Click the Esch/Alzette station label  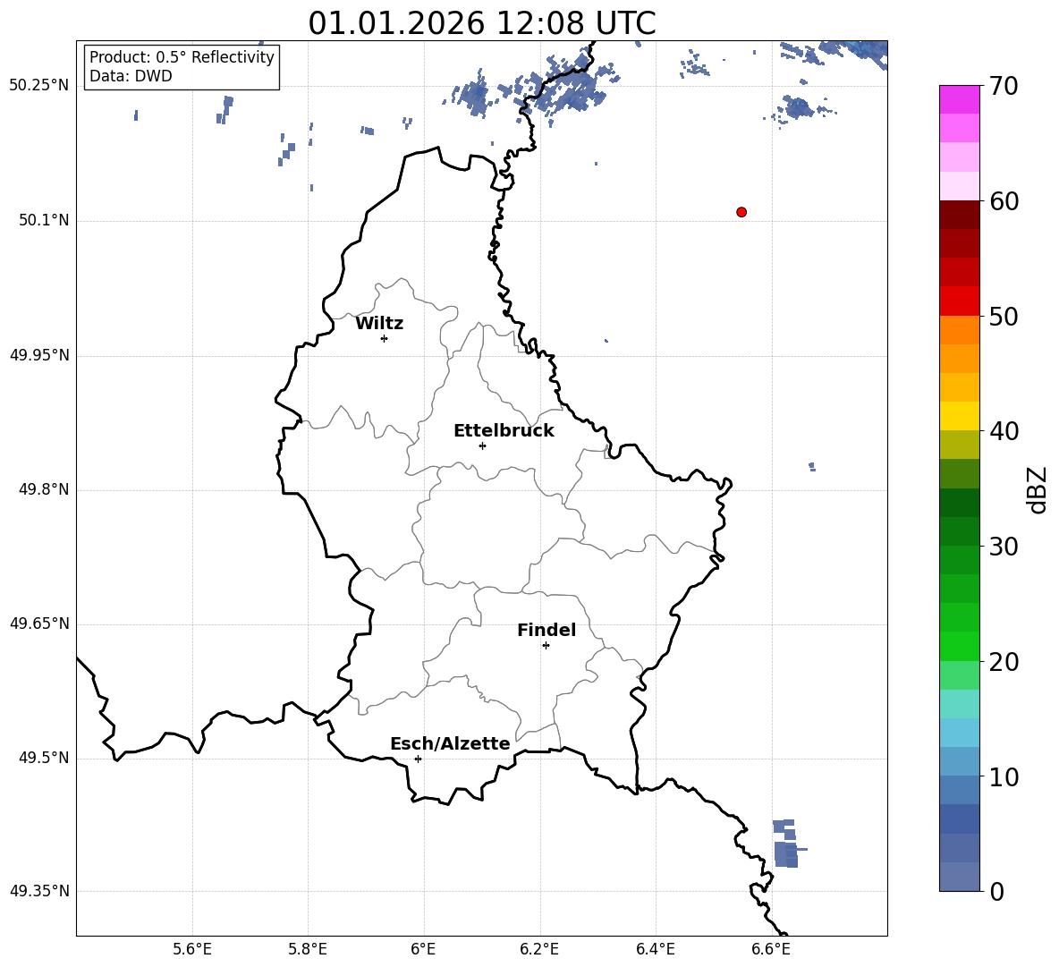pos(451,743)
